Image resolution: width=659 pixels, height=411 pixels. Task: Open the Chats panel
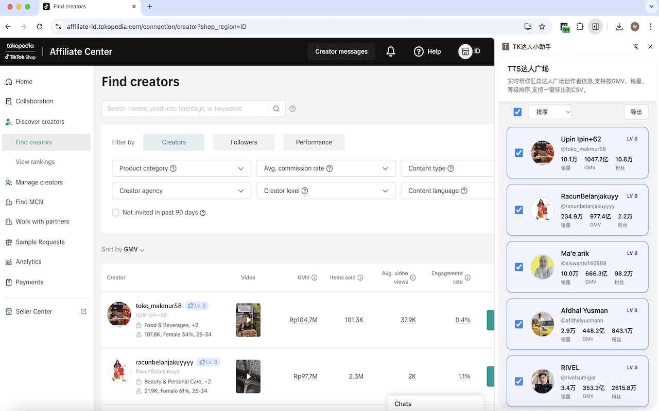(436, 403)
